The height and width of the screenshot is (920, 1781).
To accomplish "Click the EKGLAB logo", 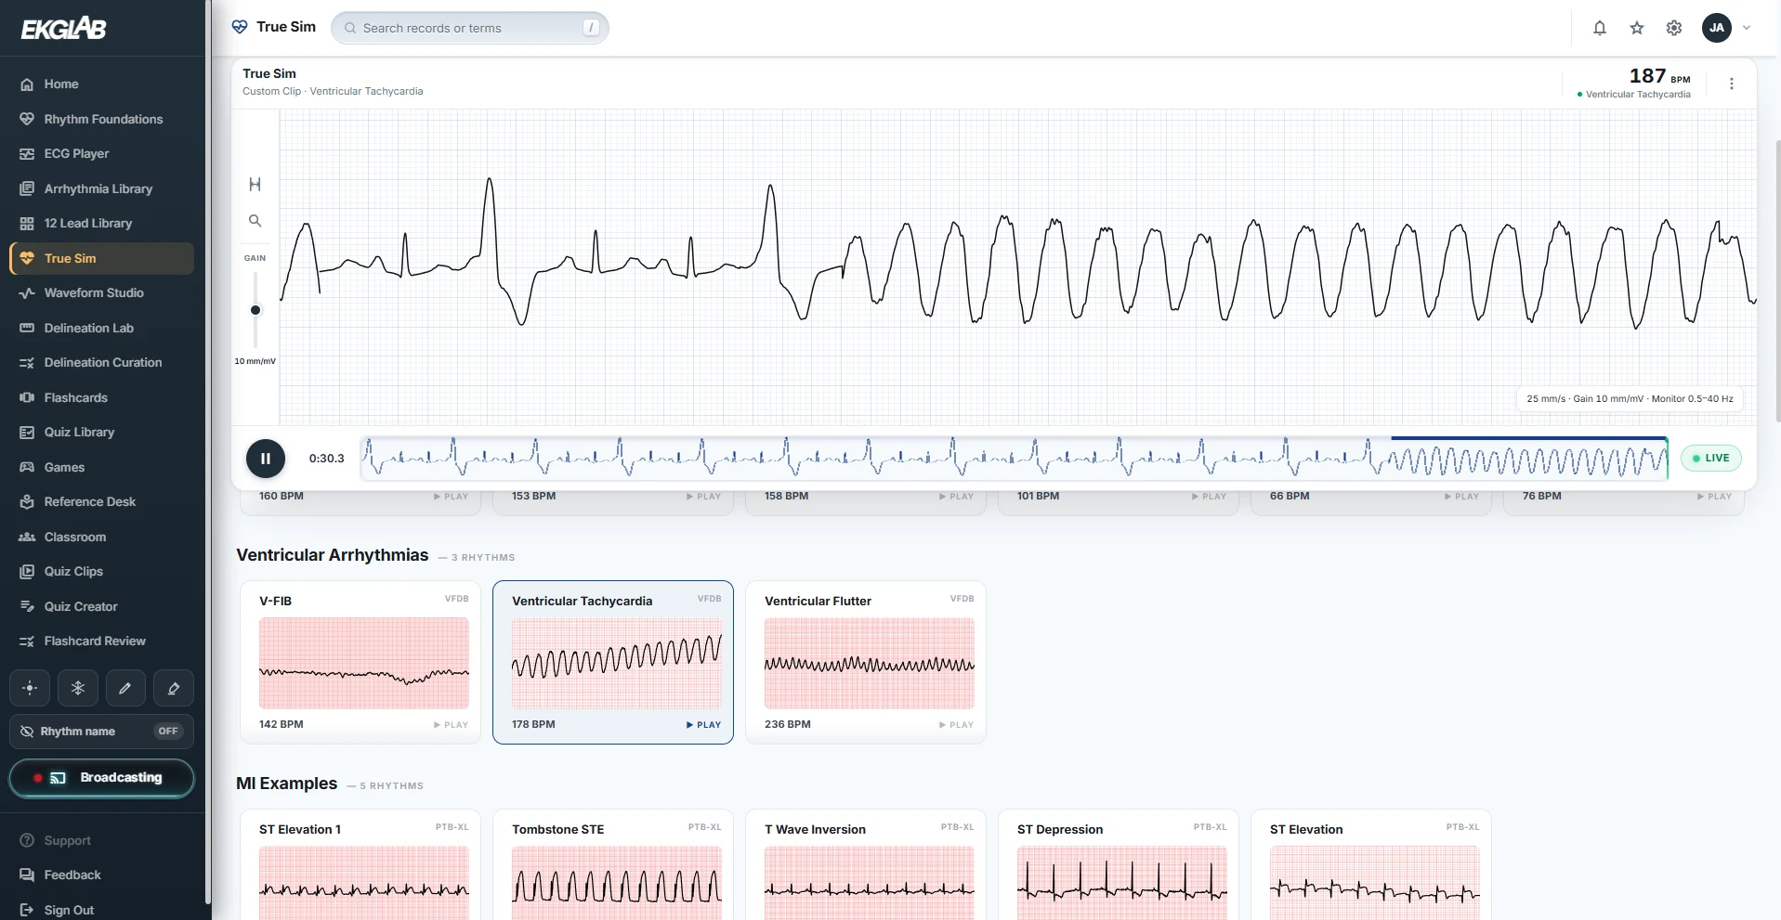I will (x=64, y=29).
